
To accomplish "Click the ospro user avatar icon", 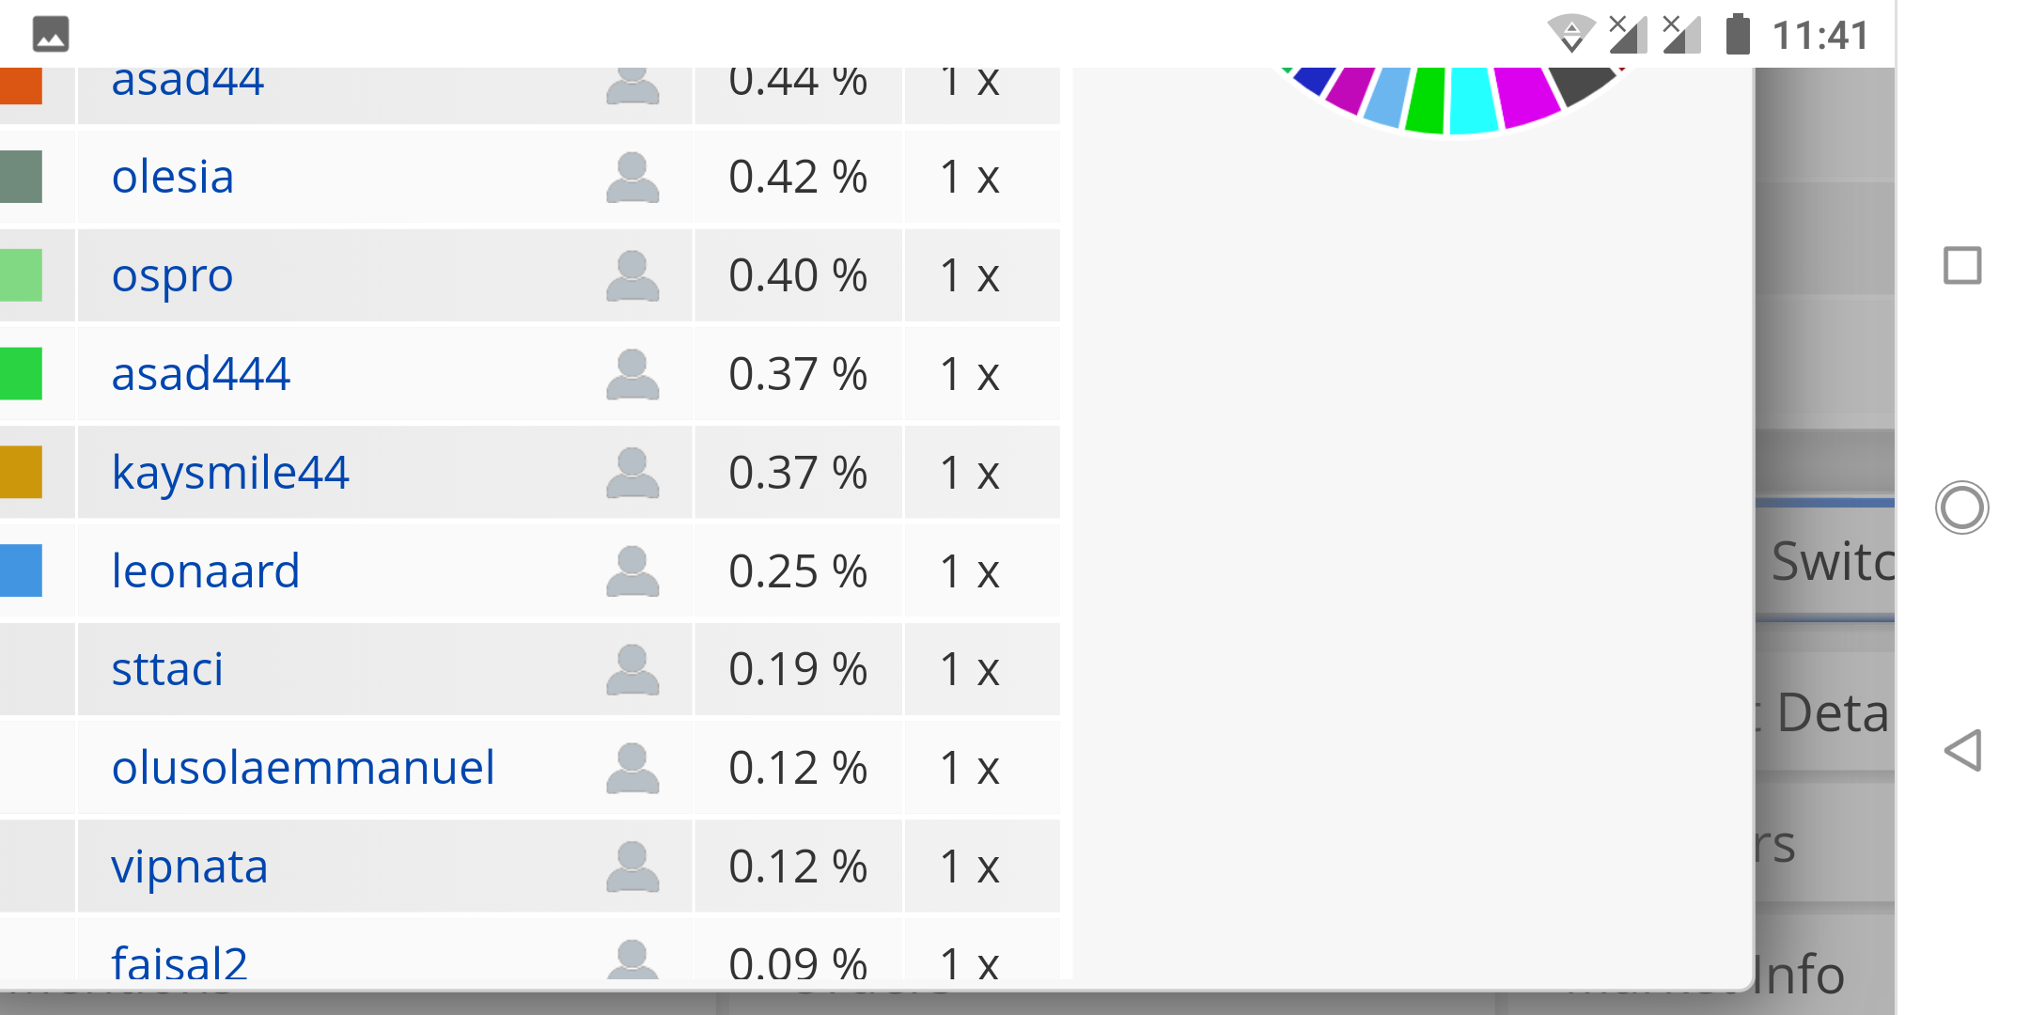I will tap(632, 276).
